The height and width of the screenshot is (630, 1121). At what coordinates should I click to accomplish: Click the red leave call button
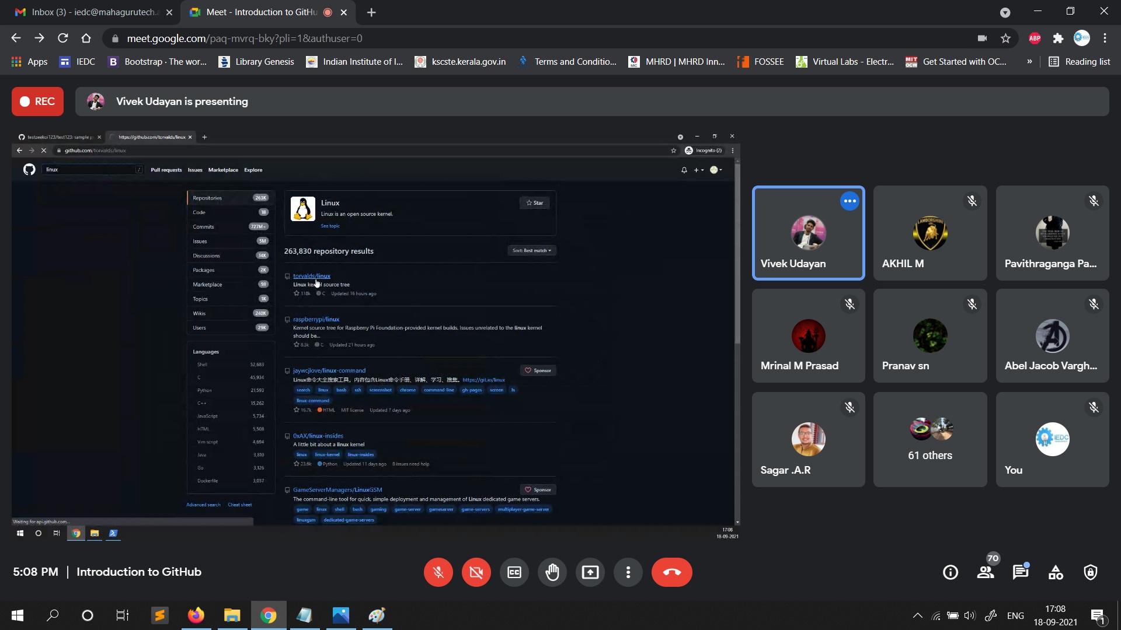tap(671, 572)
